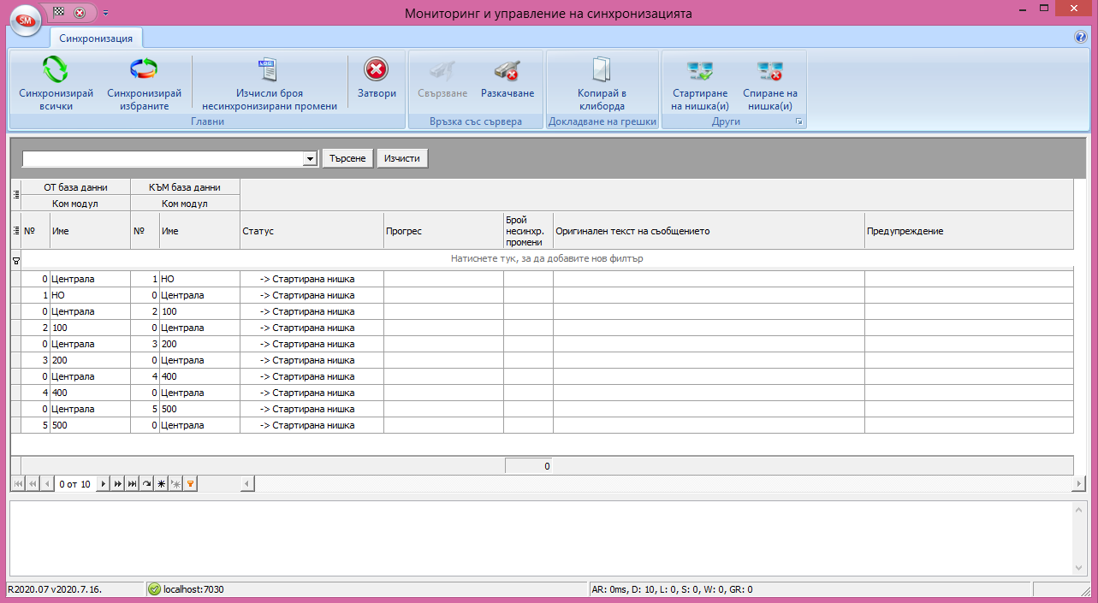Switch to the Синхронизация ribbon tab
The image size is (1098, 603).
pyautogui.click(x=96, y=38)
